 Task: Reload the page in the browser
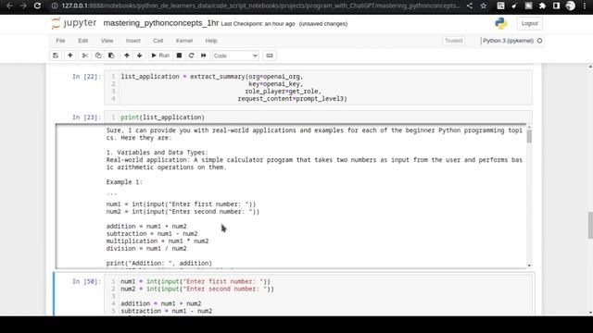point(37,6)
